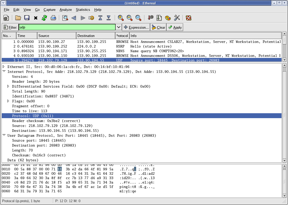Viewport: 288px width, 205px height.
Task: Go forward in packet history
Action: tap(83, 18)
